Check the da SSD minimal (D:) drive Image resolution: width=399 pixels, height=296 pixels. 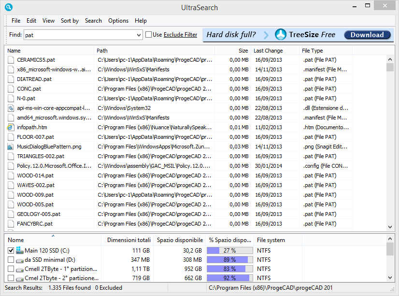click(11, 260)
